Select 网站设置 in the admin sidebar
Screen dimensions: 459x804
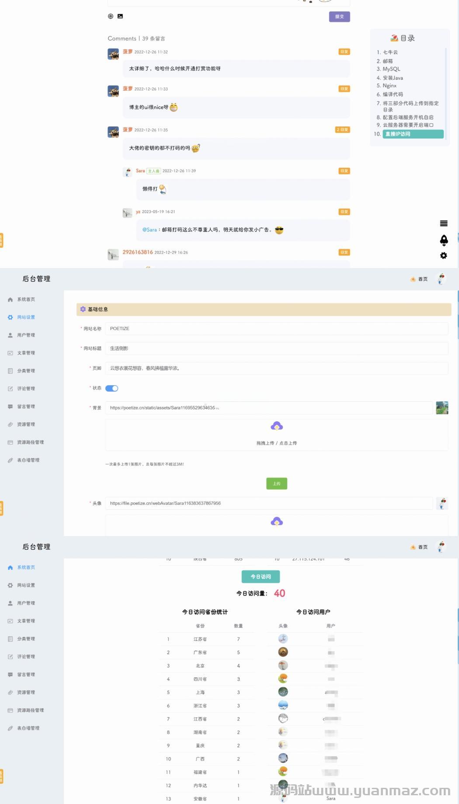(x=26, y=317)
